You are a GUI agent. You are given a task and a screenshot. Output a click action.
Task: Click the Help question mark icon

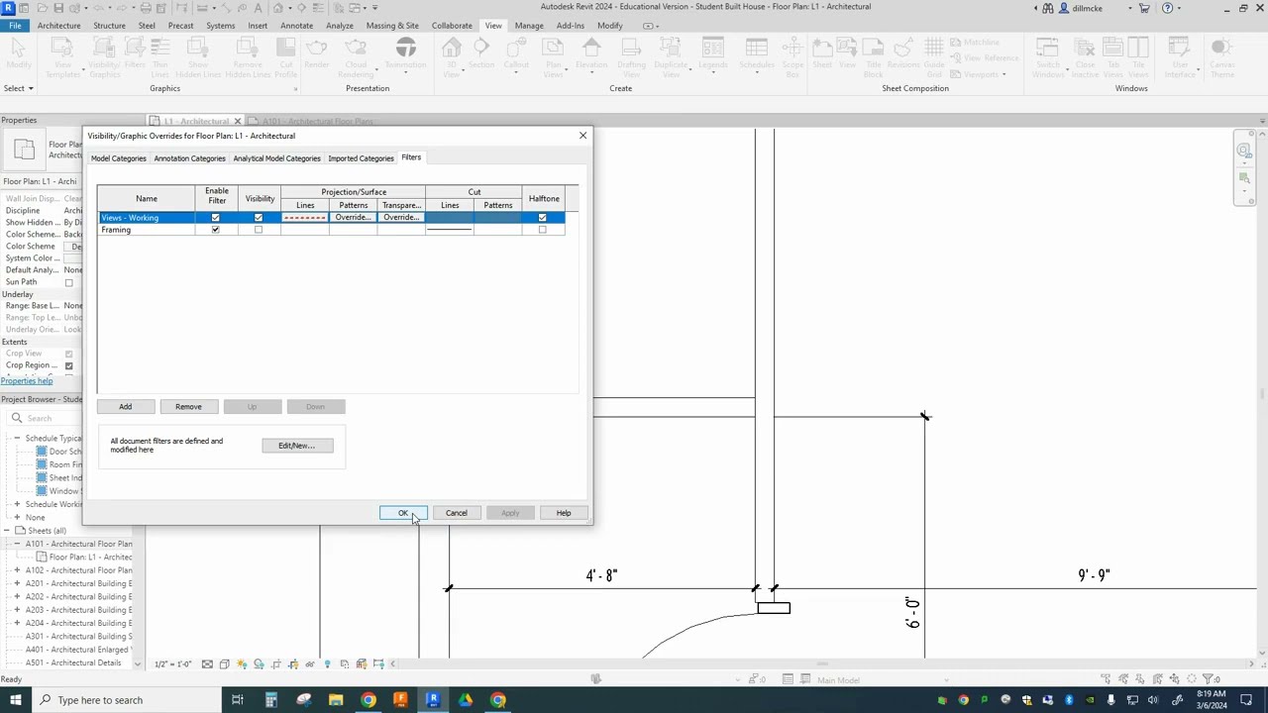1167,8
